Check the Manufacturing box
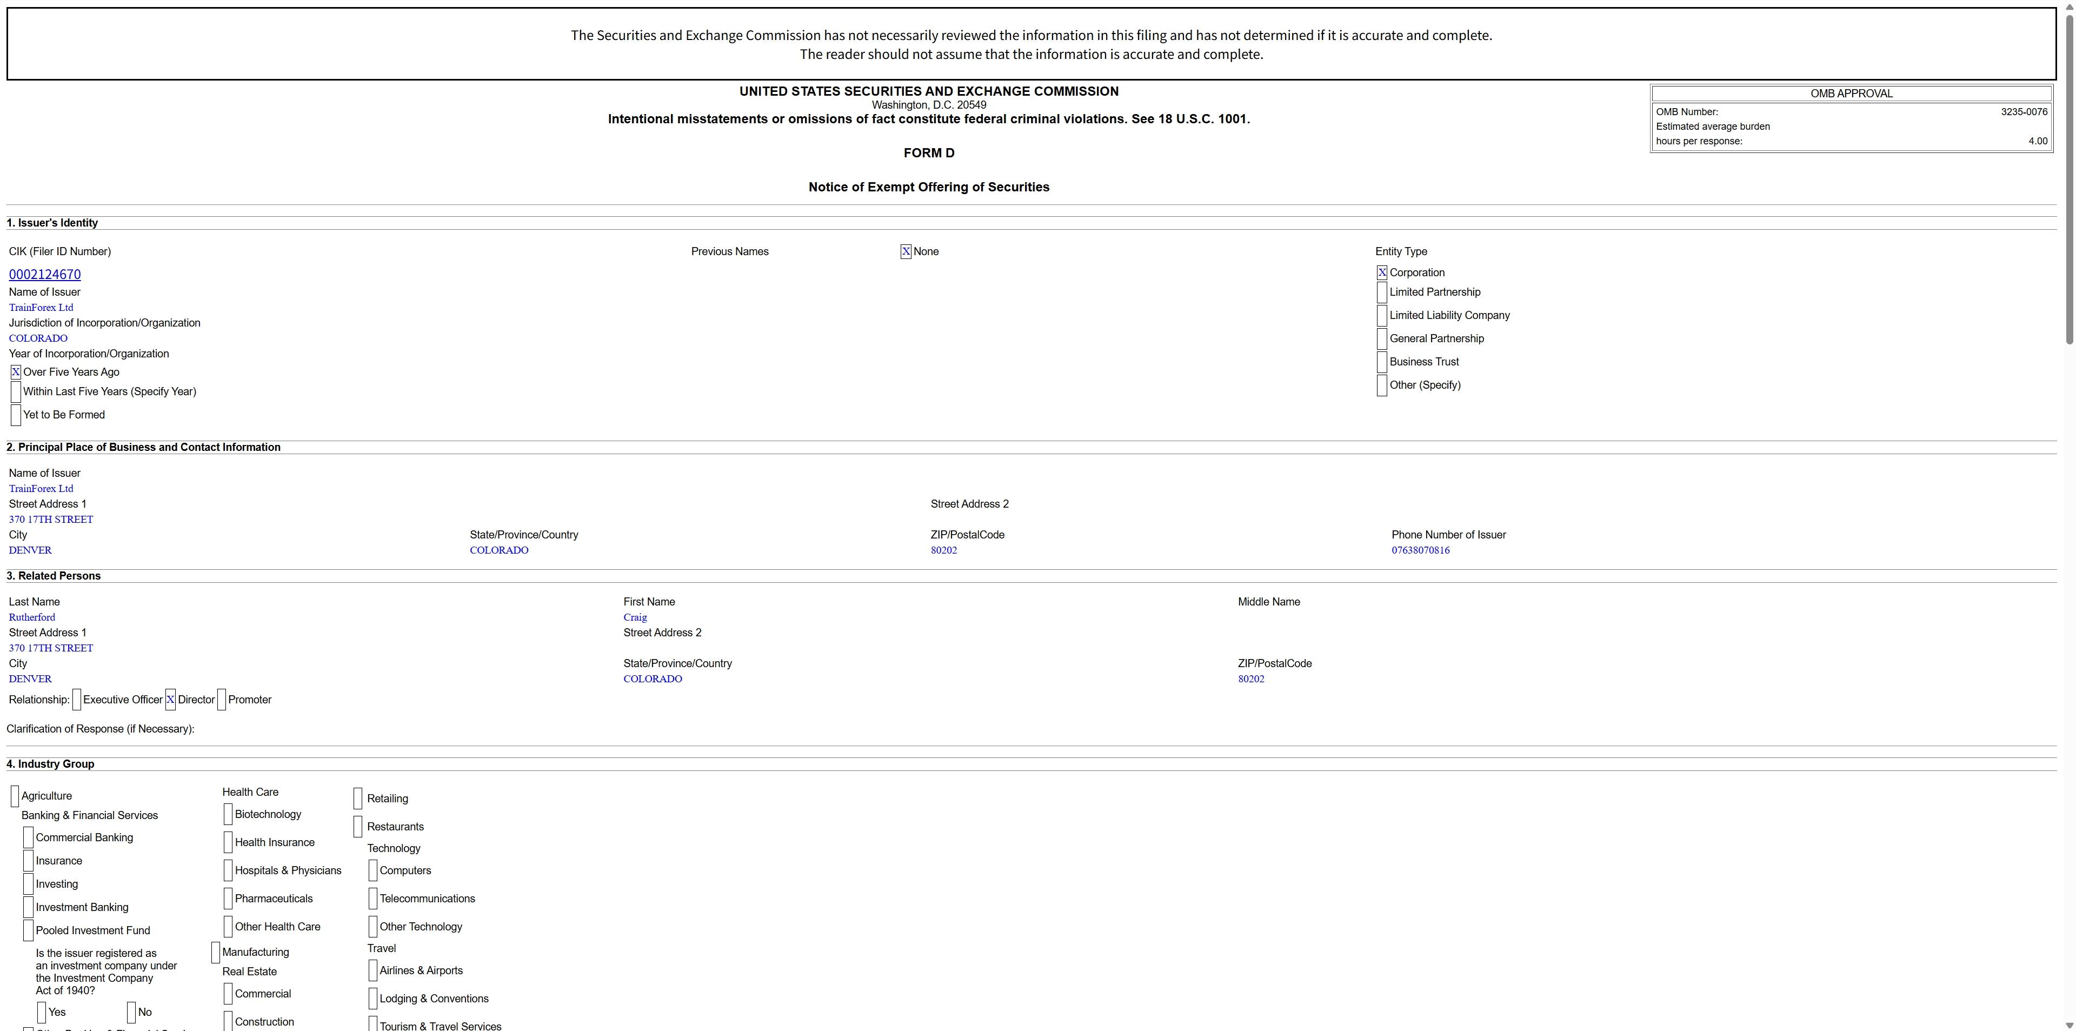2076x1031 pixels. (215, 952)
